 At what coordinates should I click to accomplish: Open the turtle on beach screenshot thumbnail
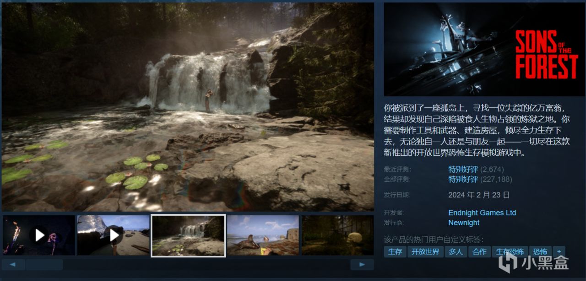[x=263, y=235]
